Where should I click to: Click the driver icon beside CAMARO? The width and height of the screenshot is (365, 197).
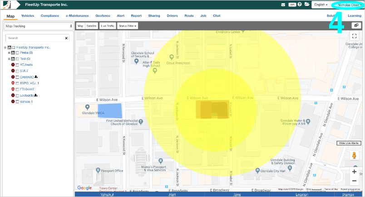[36, 77]
